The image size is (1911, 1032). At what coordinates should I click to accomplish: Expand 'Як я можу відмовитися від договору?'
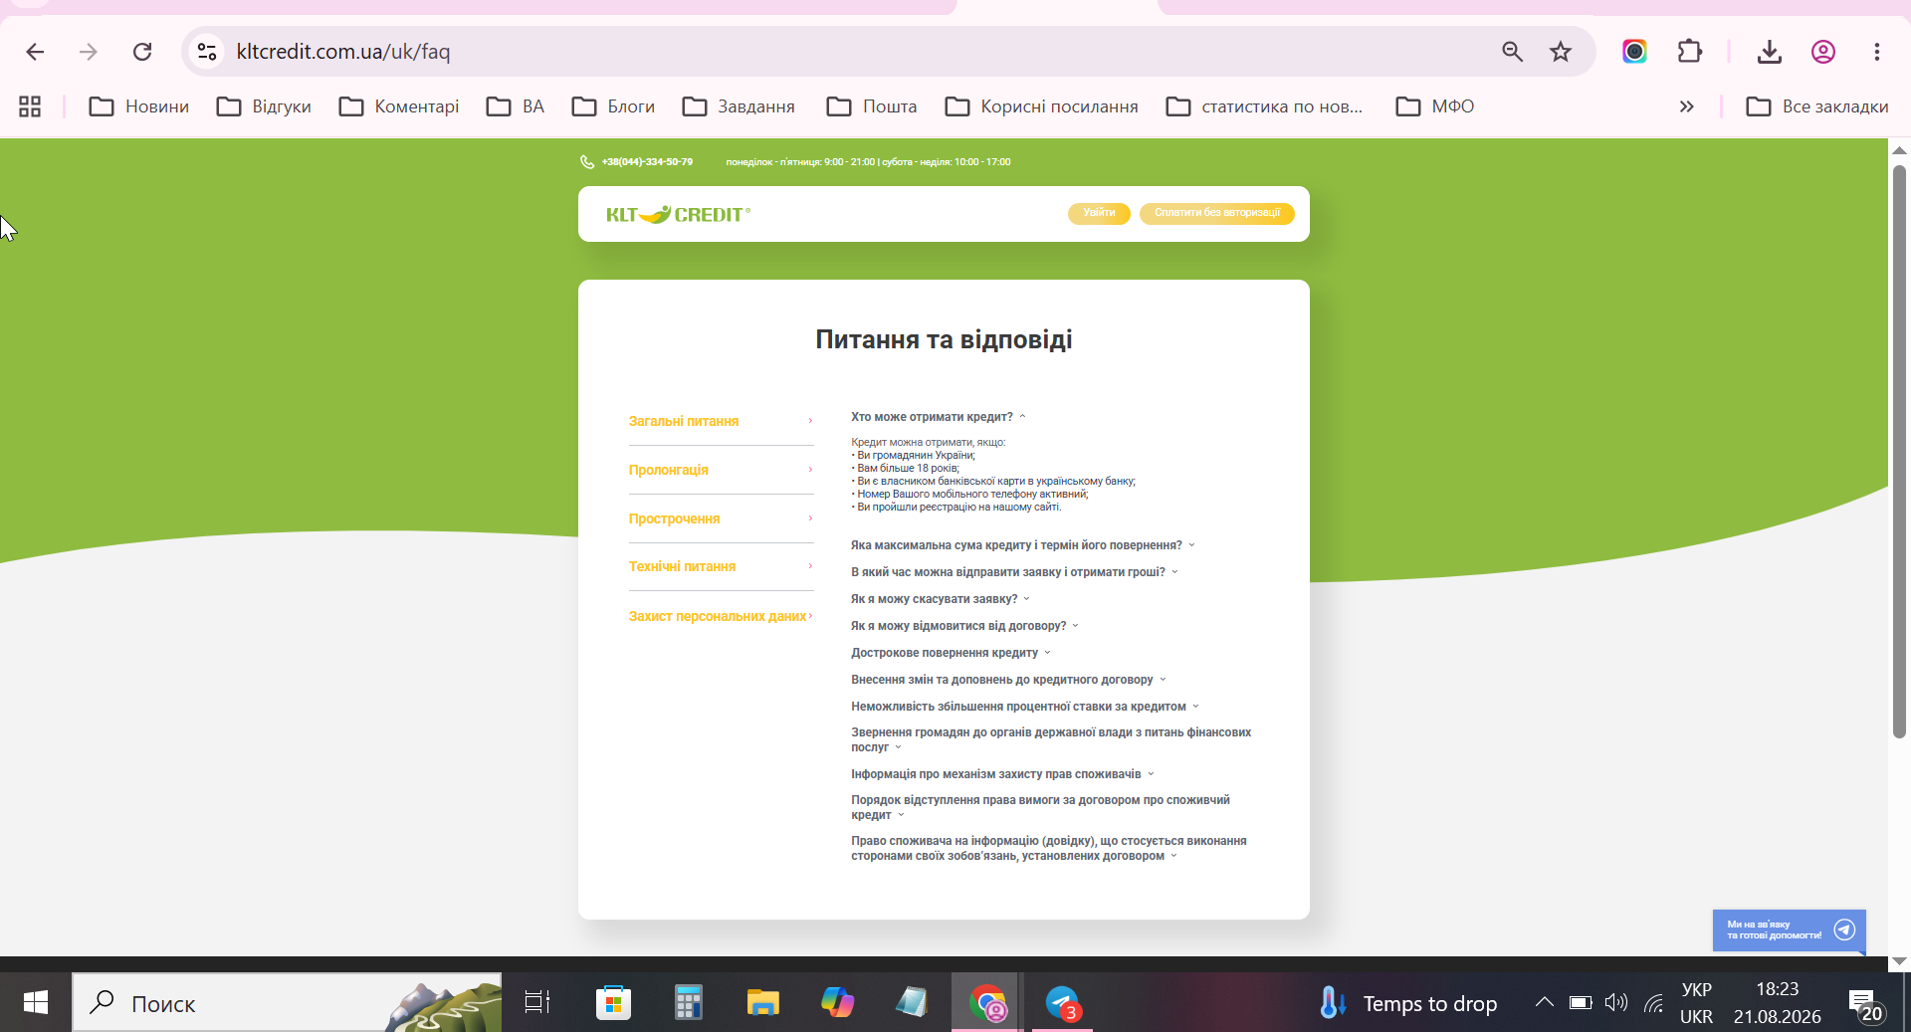pos(965,626)
